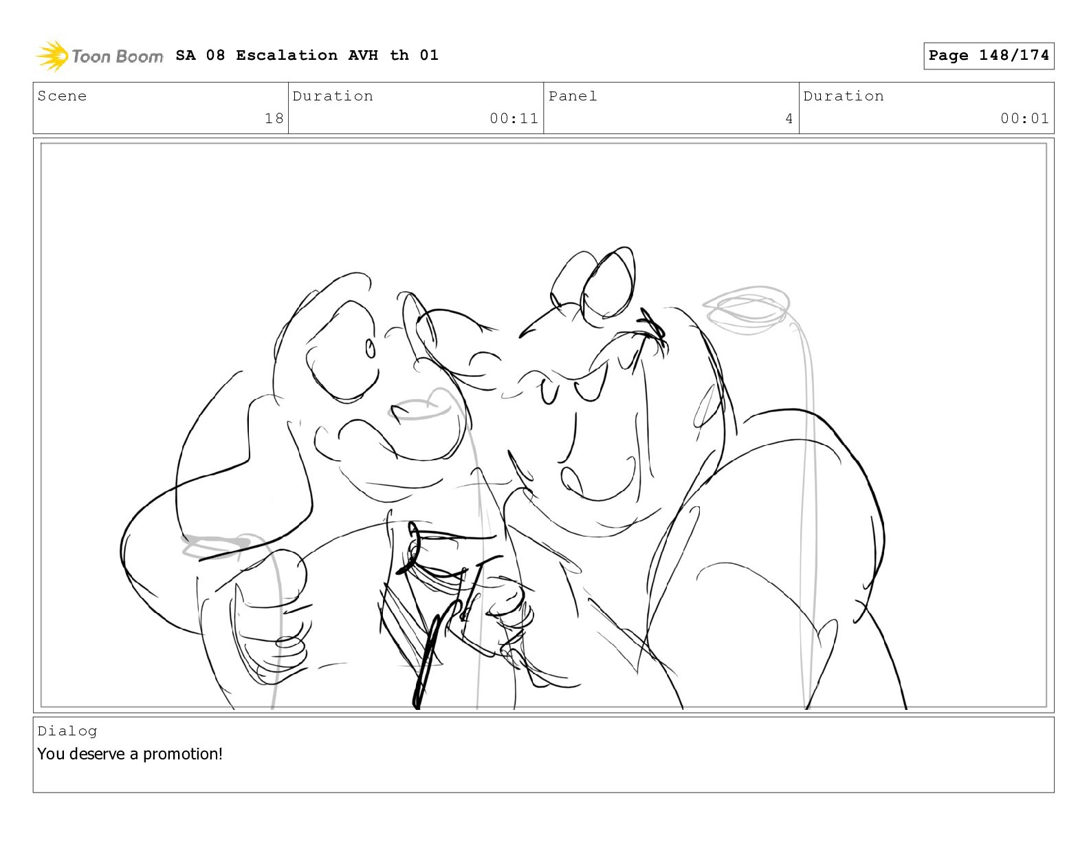The width and height of the screenshot is (1089, 842).
Task: Click the 'Dialog' label
Action: pos(67,731)
